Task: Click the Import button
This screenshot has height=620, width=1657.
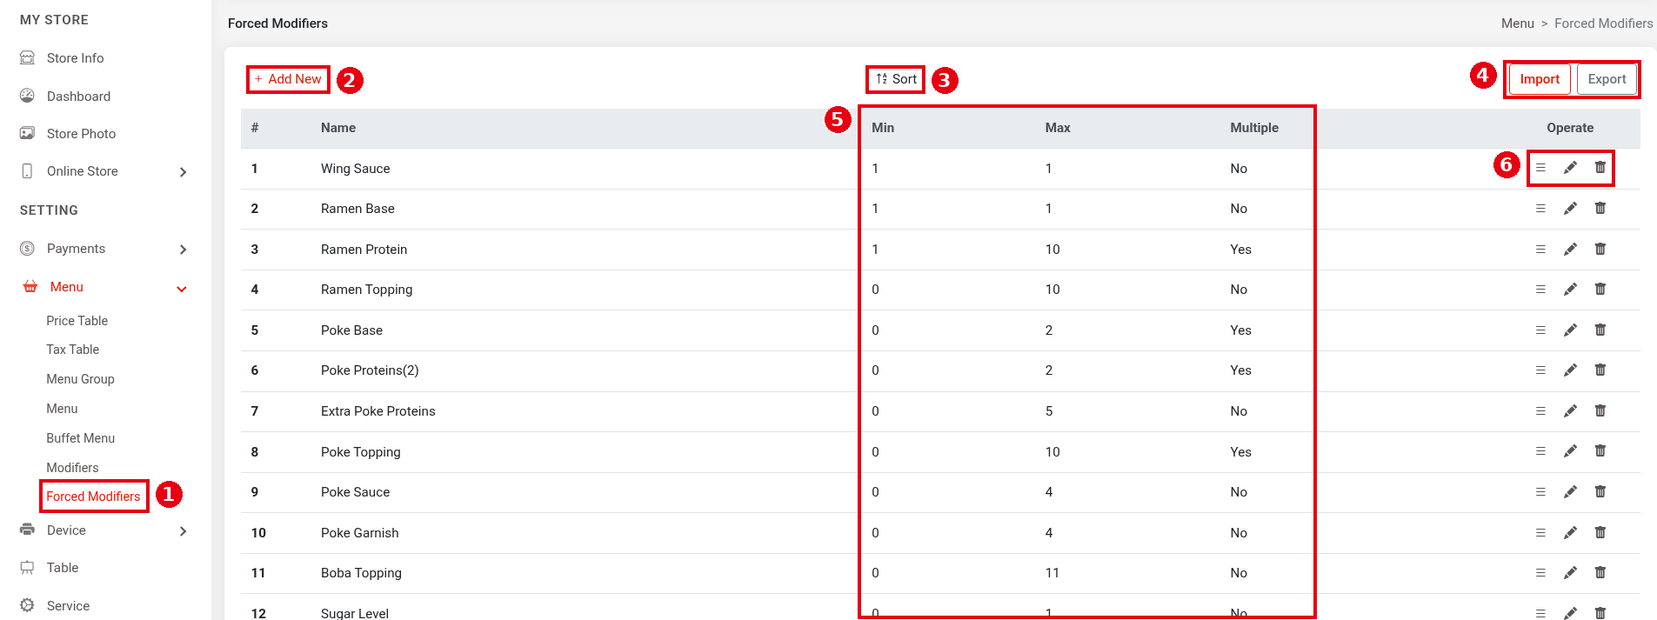Action: click(x=1540, y=79)
